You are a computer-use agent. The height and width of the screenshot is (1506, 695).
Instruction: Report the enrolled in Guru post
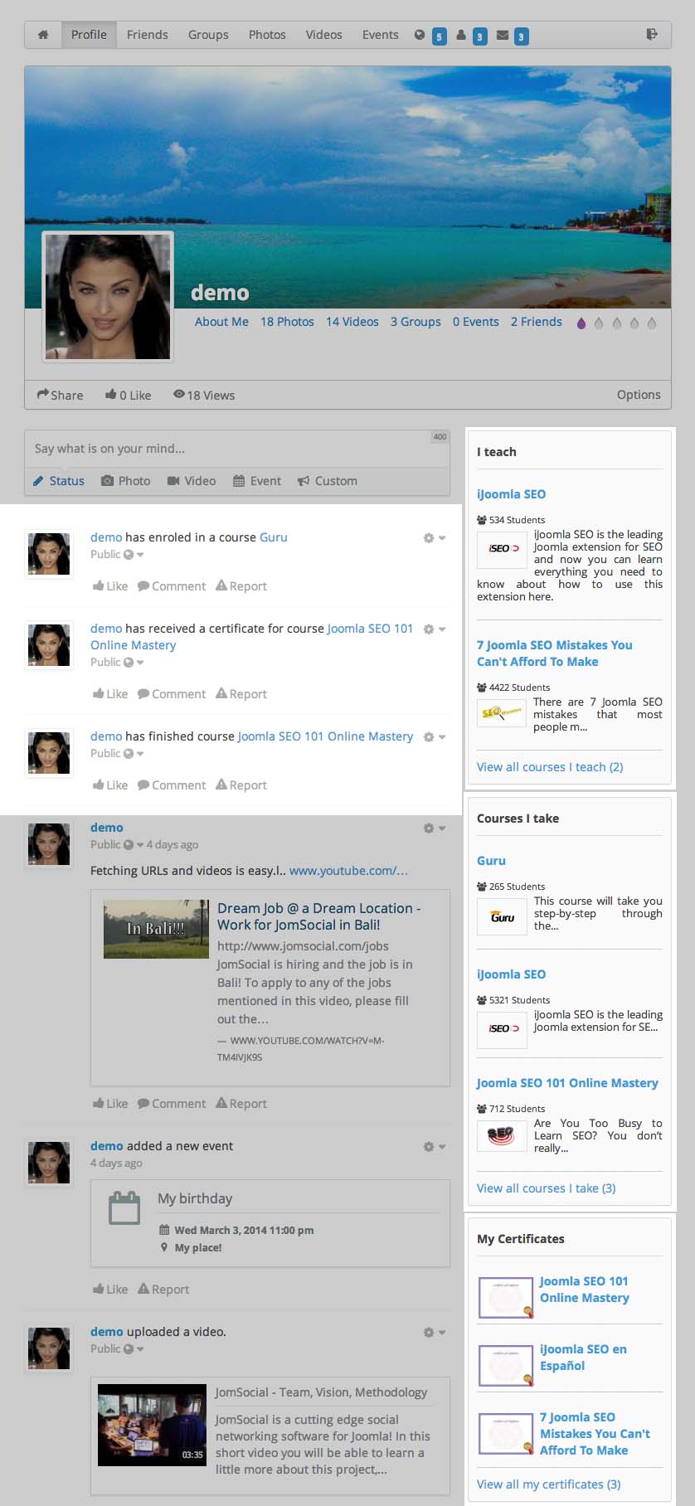[x=241, y=586]
